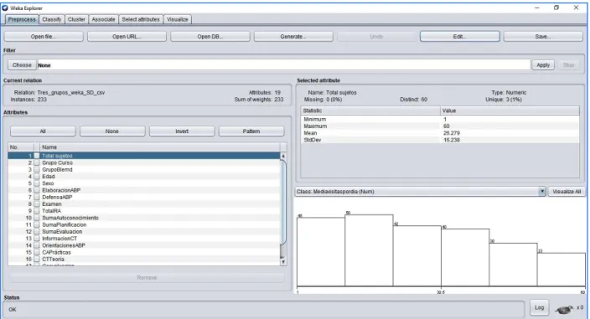Select the Minimum statistic row
This screenshot has height=319, width=590.
pos(440,119)
